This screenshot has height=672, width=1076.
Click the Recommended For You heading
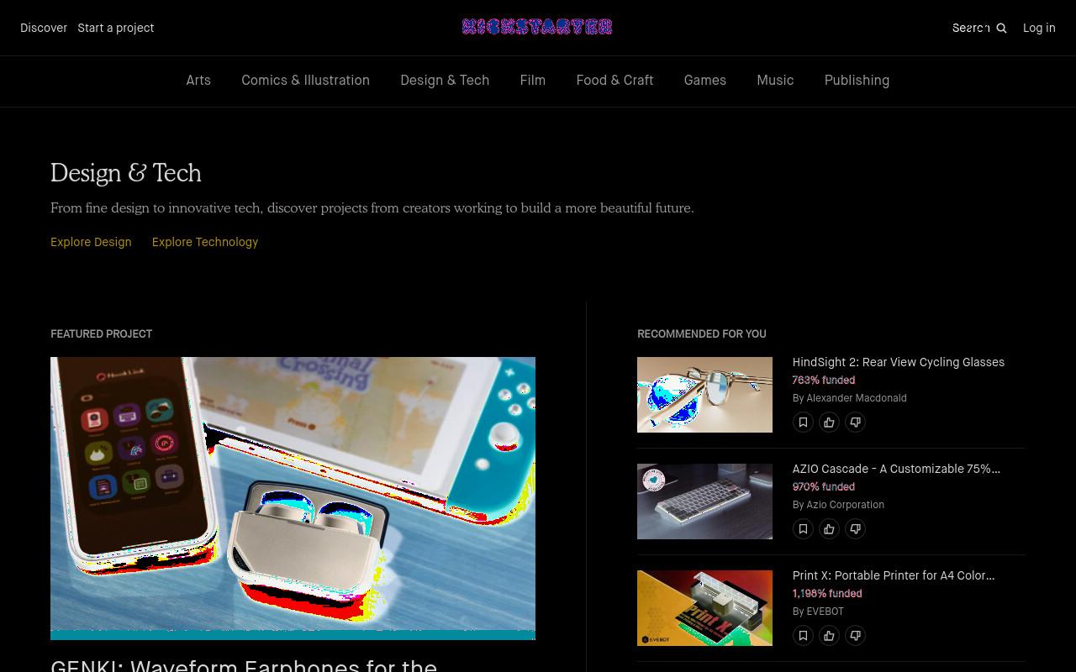(x=702, y=334)
